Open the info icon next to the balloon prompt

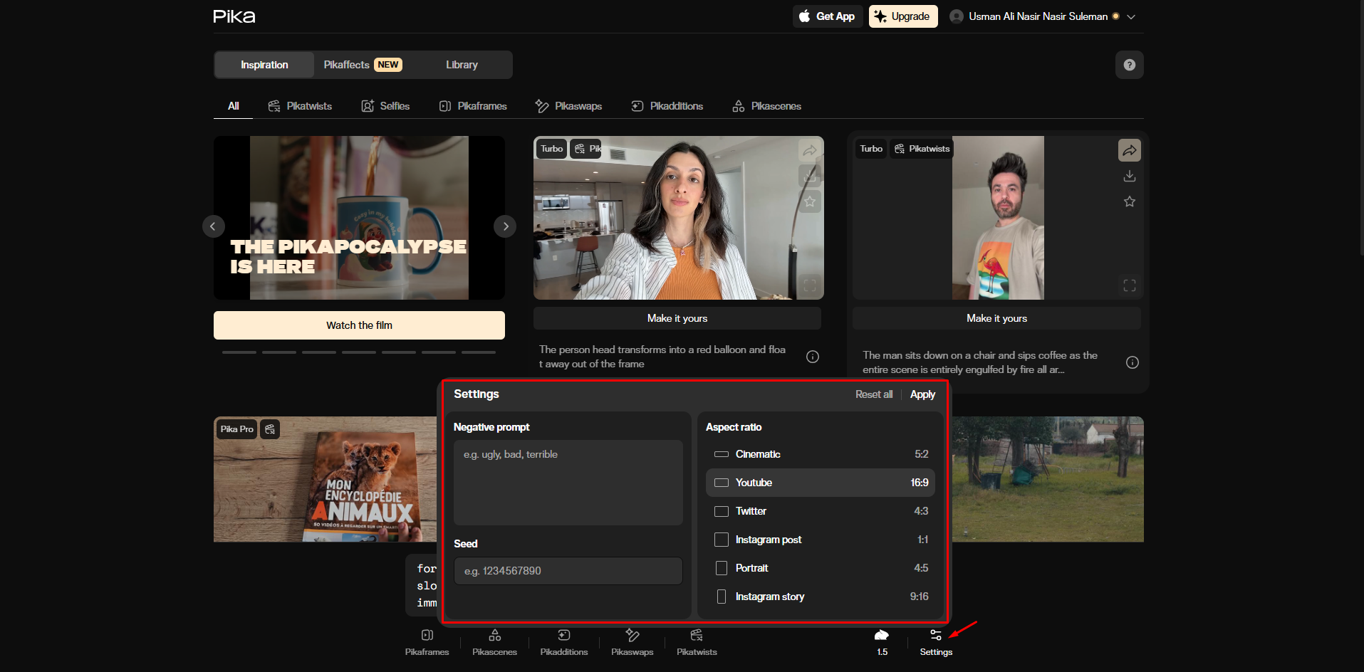click(812, 357)
